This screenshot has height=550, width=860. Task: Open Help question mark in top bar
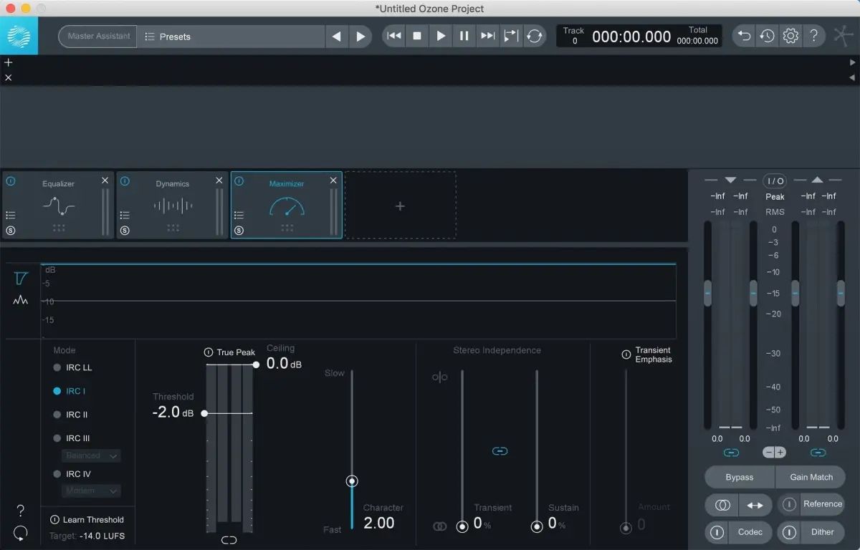click(814, 36)
